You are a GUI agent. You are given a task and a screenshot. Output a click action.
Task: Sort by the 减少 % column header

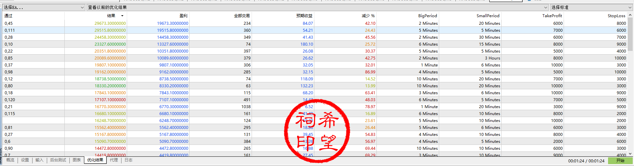click(368, 16)
